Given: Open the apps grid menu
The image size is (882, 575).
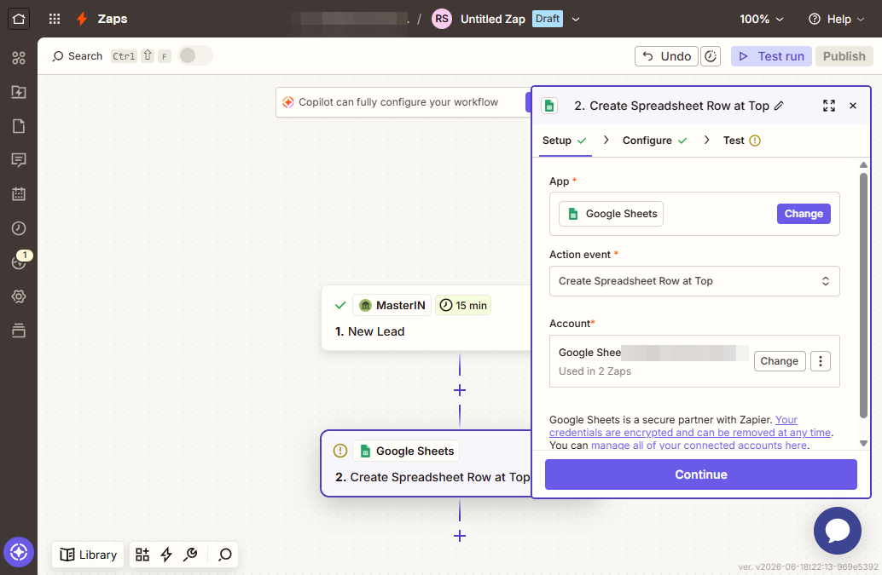Looking at the screenshot, I should [55, 19].
